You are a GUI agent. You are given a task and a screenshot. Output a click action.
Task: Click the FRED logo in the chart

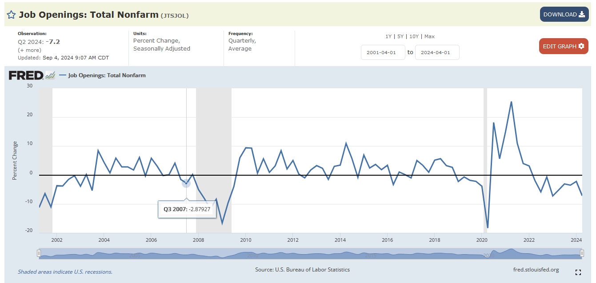[26, 75]
